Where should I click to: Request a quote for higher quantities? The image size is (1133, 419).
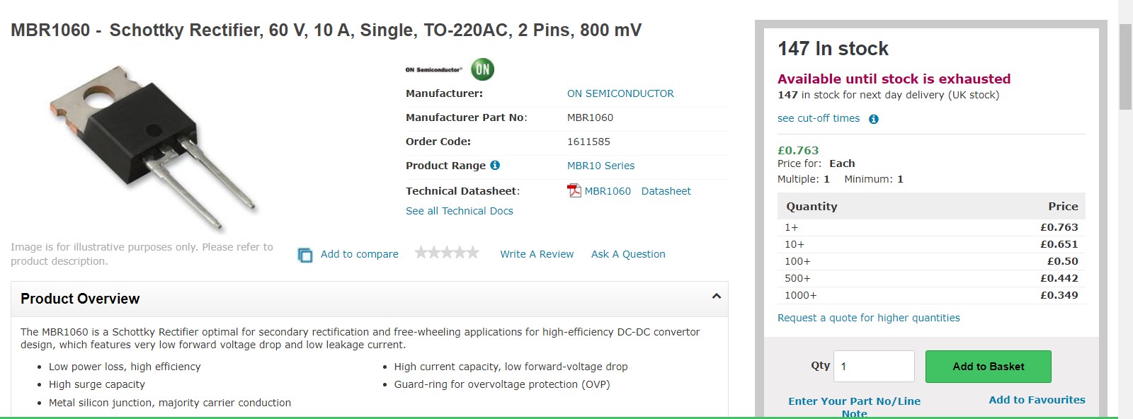pyautogui.click(x=869, y=318)
